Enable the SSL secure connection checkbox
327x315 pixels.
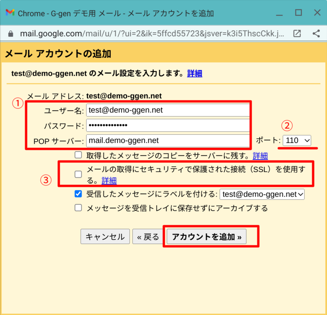coord(78,174)
